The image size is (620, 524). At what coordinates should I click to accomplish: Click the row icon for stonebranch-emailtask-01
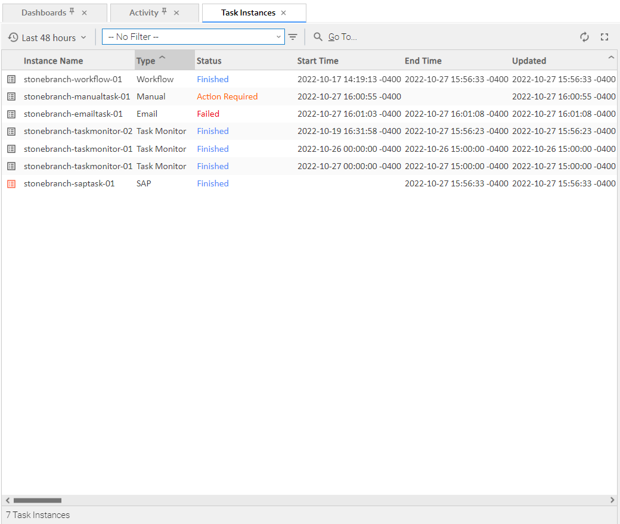(x=11, y=114)
